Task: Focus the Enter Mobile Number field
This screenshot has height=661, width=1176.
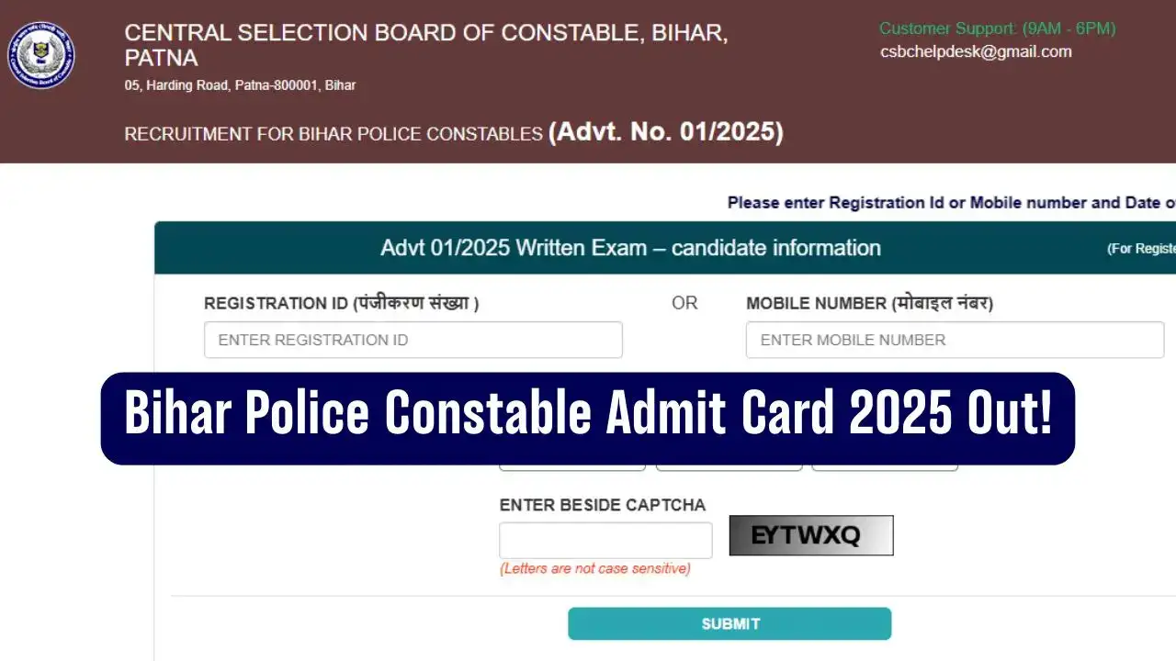Action: pos(955,340)
